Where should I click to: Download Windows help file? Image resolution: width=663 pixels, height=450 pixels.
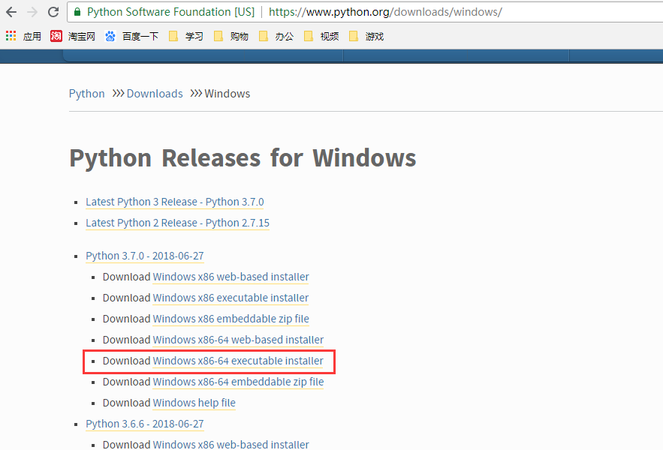[x=194, y=403]
